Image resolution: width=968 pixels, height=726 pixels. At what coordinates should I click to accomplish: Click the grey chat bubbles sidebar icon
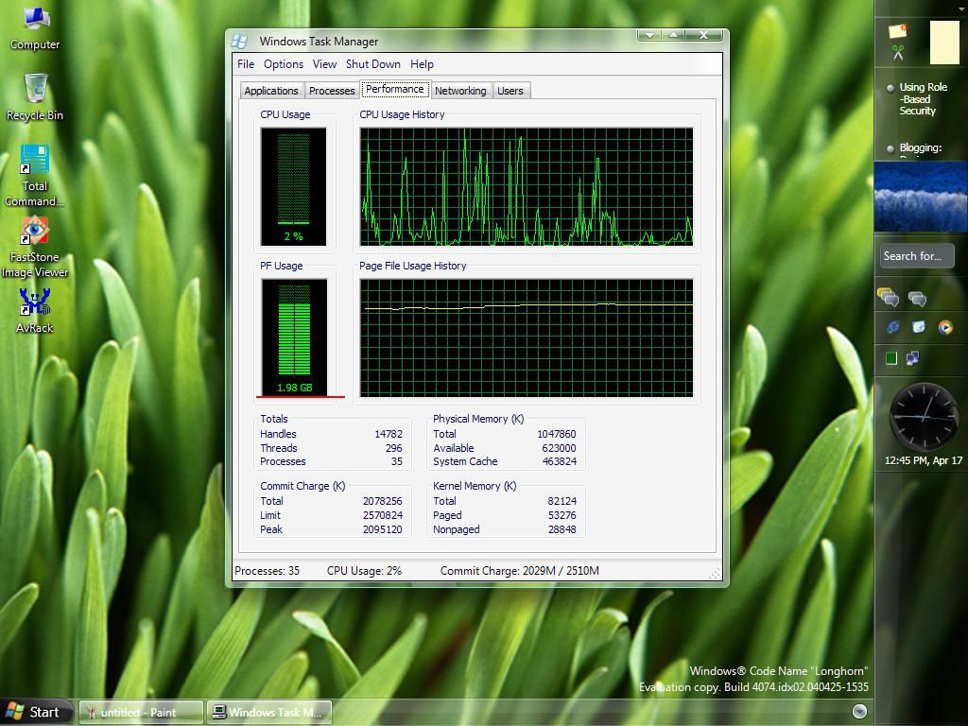coord(917,299)
